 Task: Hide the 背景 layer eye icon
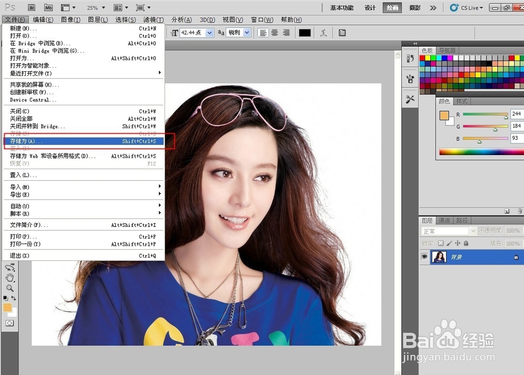tap(424, 257)
